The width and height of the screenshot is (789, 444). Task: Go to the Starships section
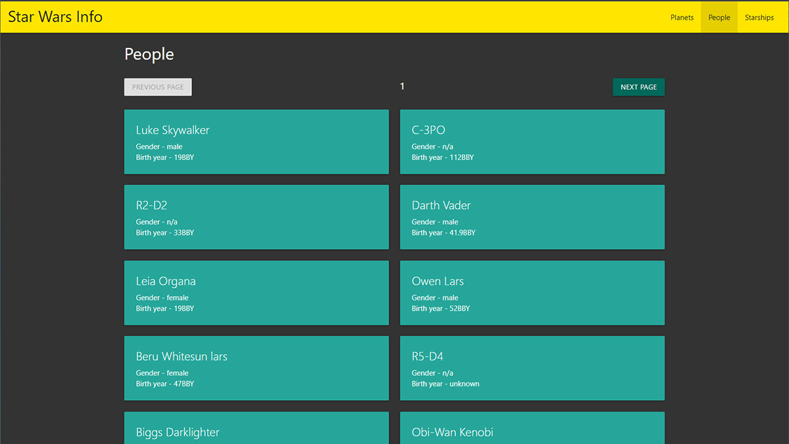click(x=759, y=18)
